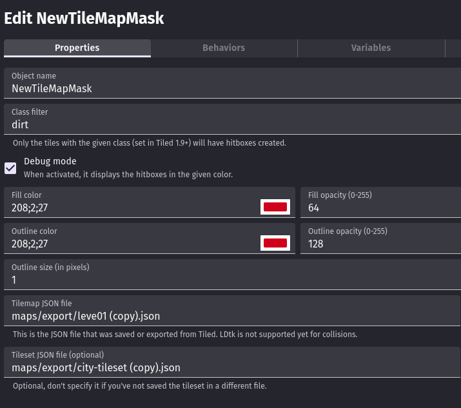Click the Outline opacity field

coord(381,238)
